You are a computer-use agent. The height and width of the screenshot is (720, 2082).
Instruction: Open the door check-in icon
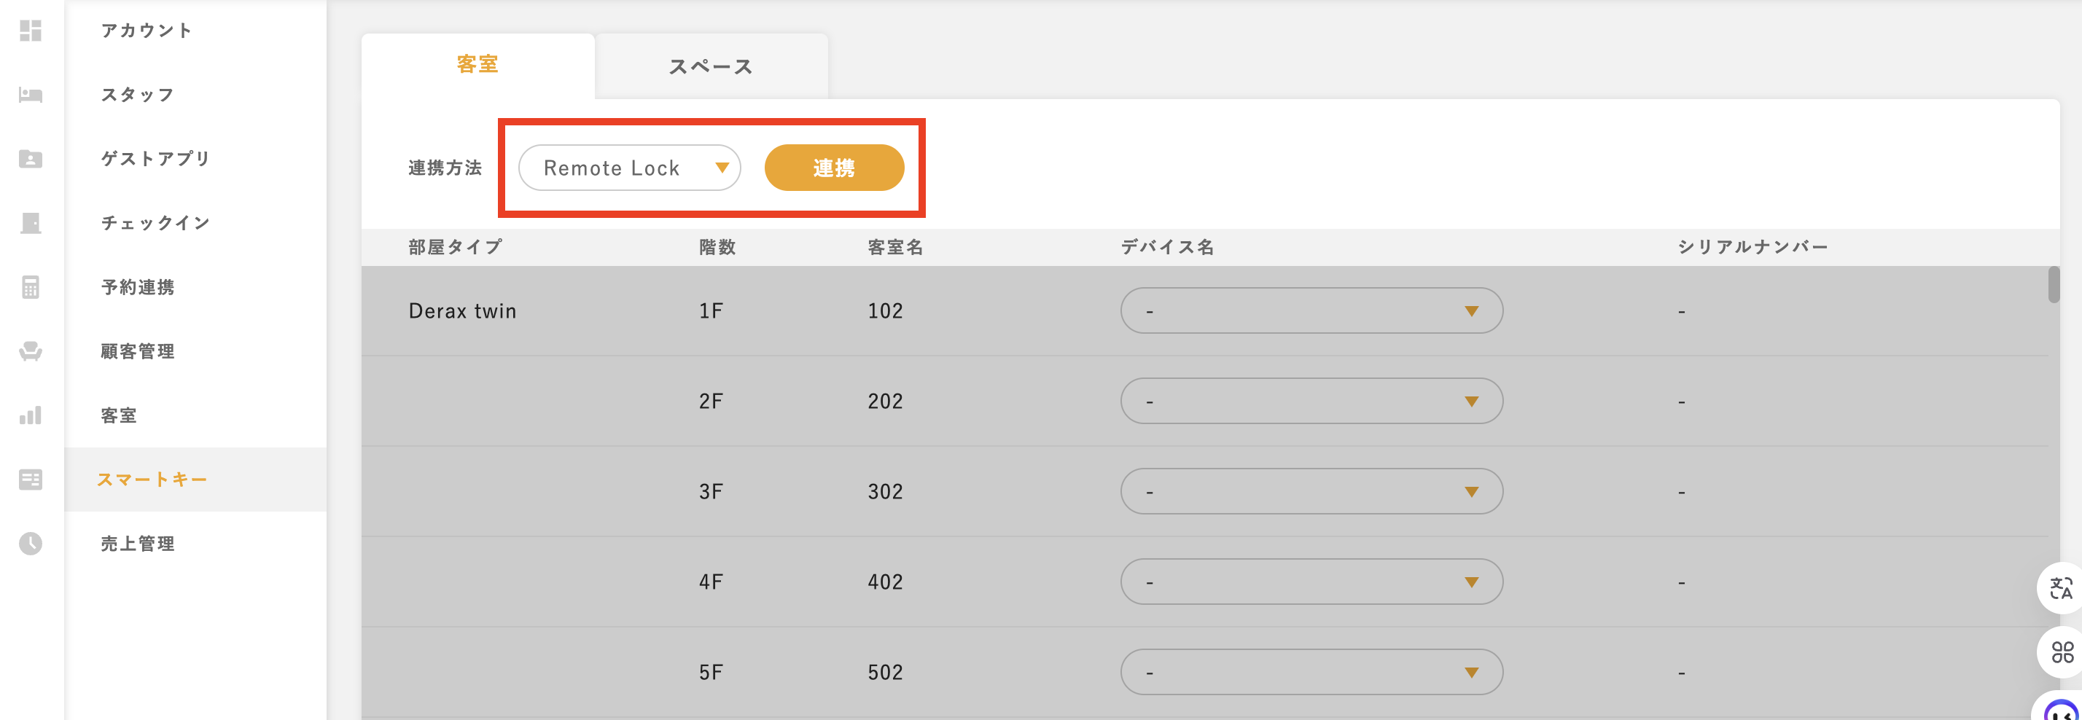click(x=30, y=223)
